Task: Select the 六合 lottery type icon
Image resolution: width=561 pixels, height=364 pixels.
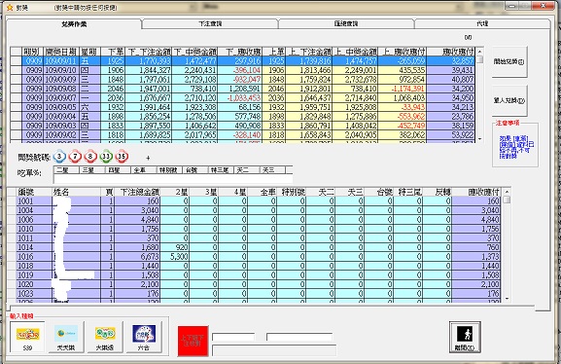Action: coord(144,337)
